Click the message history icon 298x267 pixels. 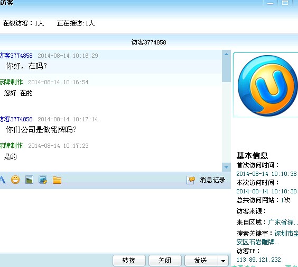[191, 180]
